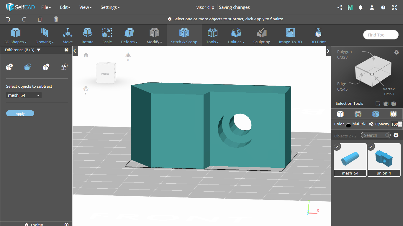Click the Objects Search field
403x226 pixels.
pos(376,135)
